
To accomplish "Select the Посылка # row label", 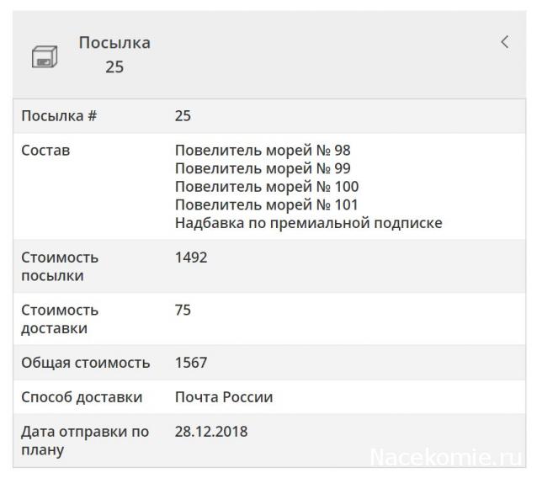I will coord(59,116).
